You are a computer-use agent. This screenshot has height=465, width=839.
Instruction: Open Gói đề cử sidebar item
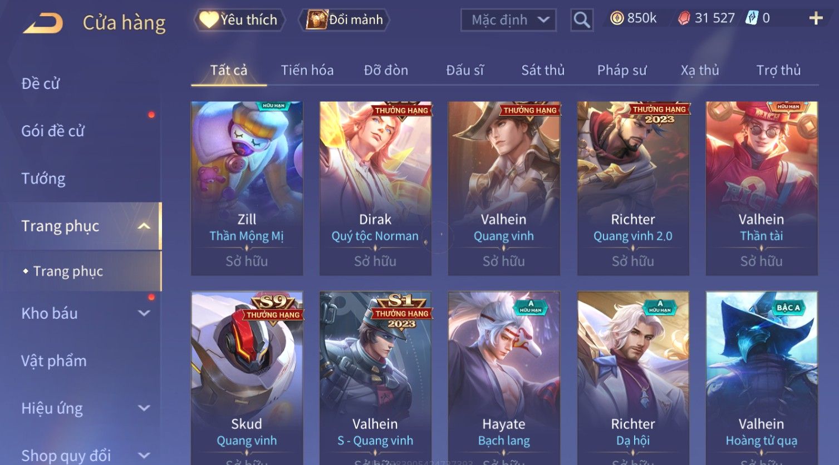point(53,131)
